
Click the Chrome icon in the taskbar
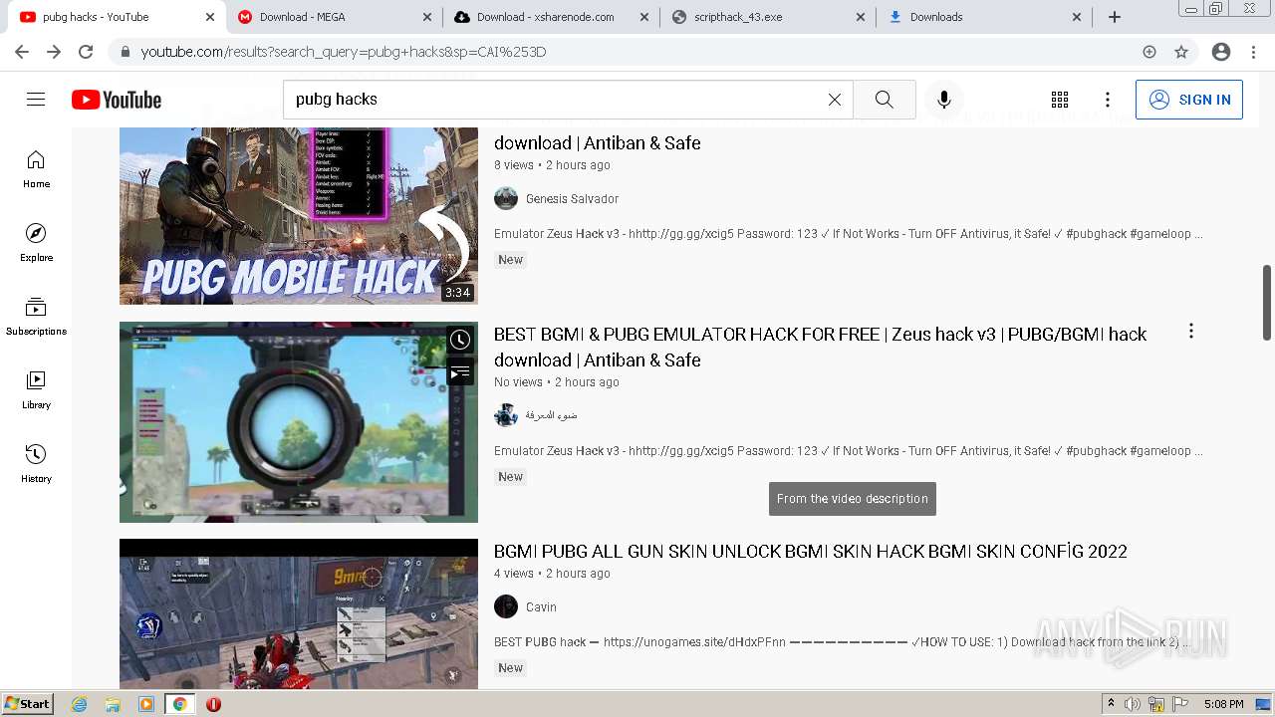(x=180, y=704)
